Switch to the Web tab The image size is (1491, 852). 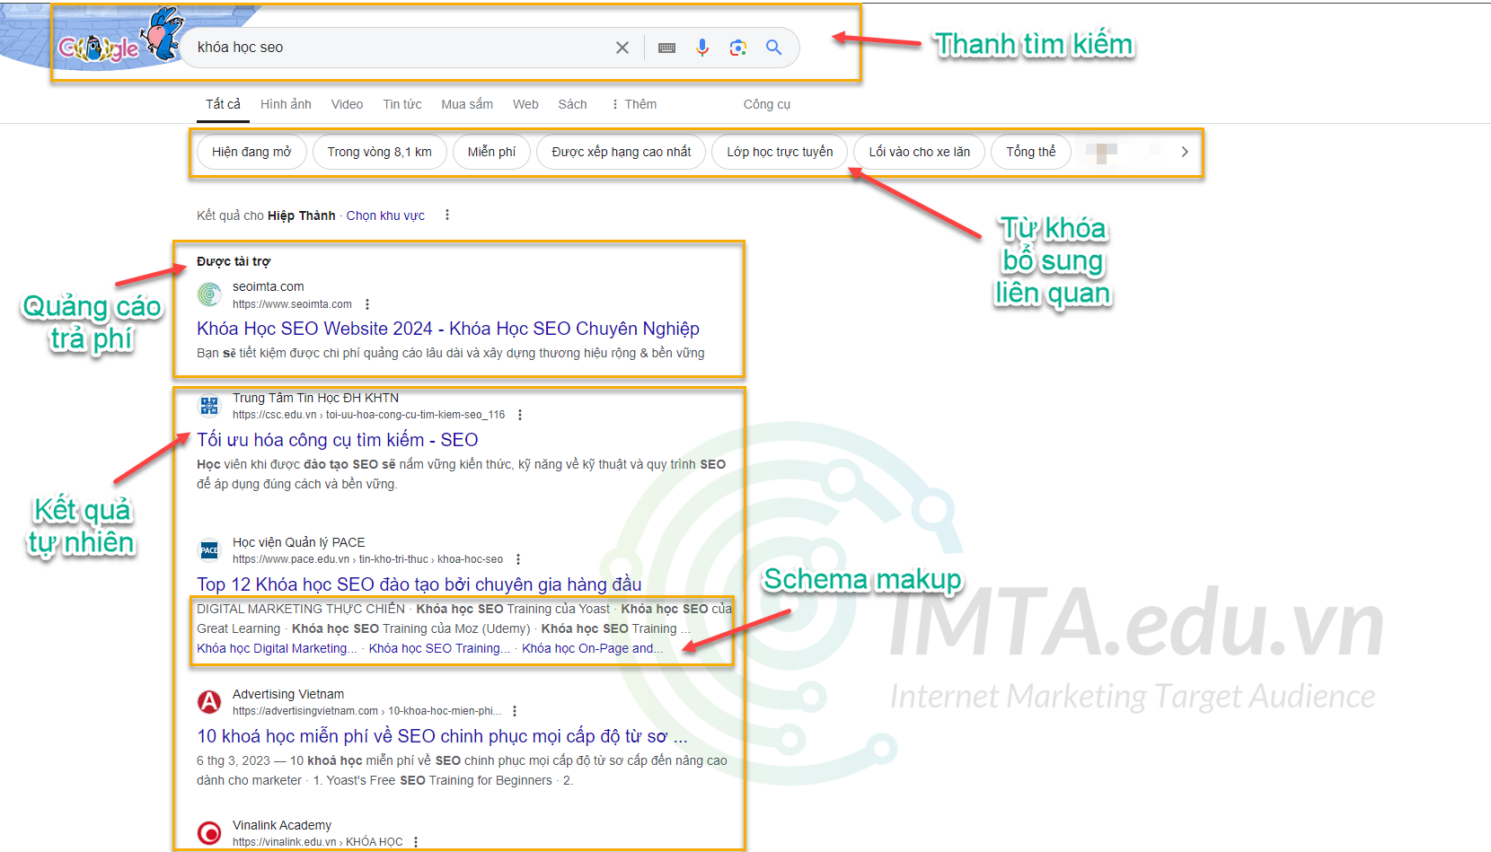pos(525,104)
